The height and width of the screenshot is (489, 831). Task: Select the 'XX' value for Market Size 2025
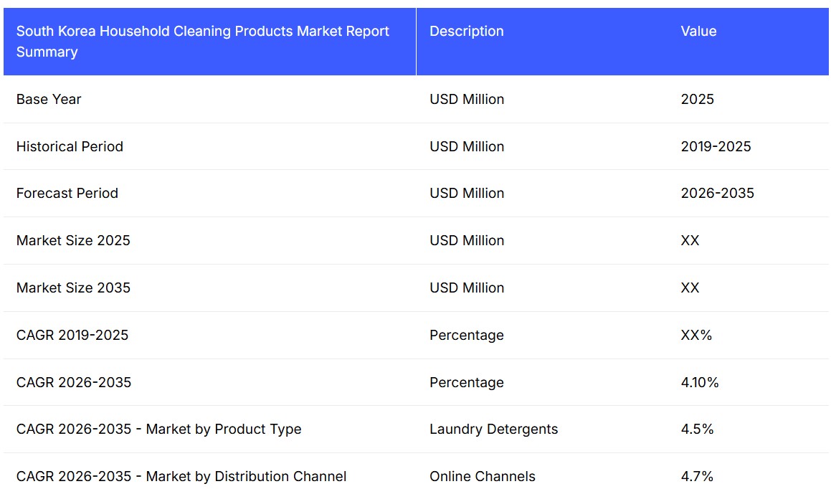tap(690, 241)
